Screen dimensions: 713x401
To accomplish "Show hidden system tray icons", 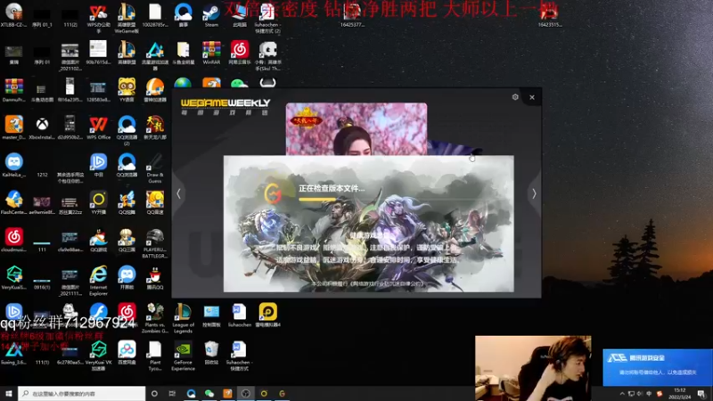I will click(622, 394).
